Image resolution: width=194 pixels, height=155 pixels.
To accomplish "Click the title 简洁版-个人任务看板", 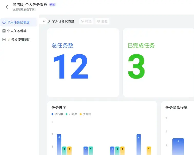I will click(30, 5).
